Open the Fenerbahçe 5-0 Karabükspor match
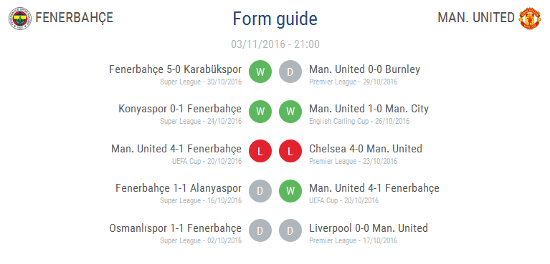 pos(176,69)
